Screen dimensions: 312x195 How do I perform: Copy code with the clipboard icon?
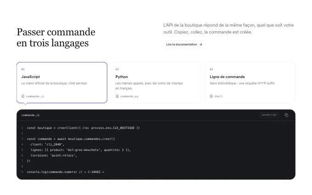(x=286, y=115)
